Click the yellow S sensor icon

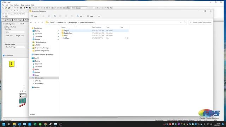pyautogui.click(x=12, y=64)
